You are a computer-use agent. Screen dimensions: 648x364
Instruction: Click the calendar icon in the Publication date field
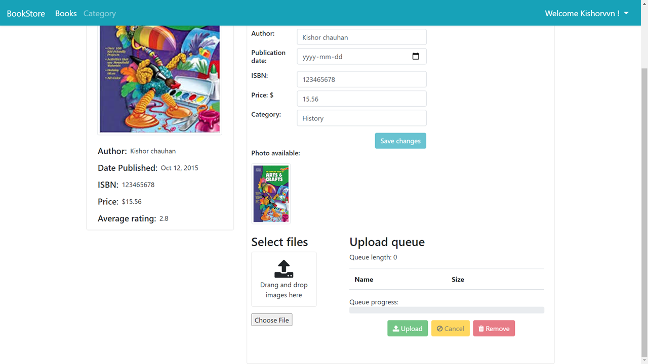coord(416,56)
